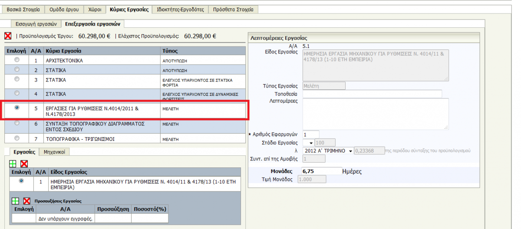The width and height of the screenshot is (521, 229).
Task: Choose the radio for ΣΥΝΤΑΞΗ ΤΟΠΟΓΡΑΦΙΚΟΥ ΔΙΑΓΡΑΜΜΑΤΟΣ row
Action: pos(17,123)
